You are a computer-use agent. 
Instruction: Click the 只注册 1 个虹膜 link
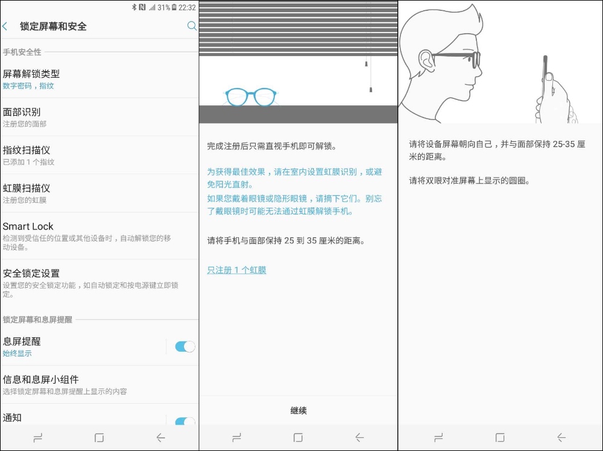point(236,270)
